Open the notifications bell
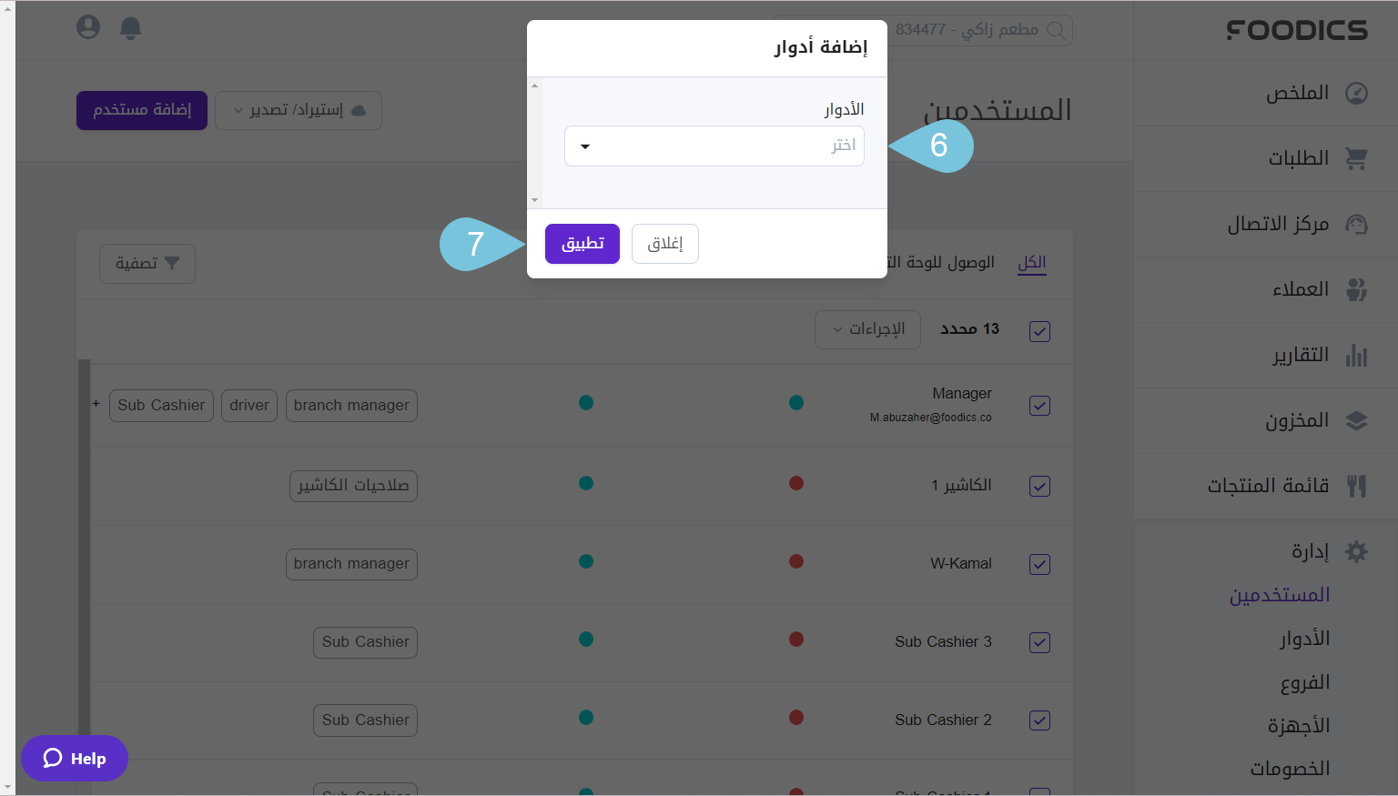The height and width of the screenshot is (796, 1398). pos(131,28)
